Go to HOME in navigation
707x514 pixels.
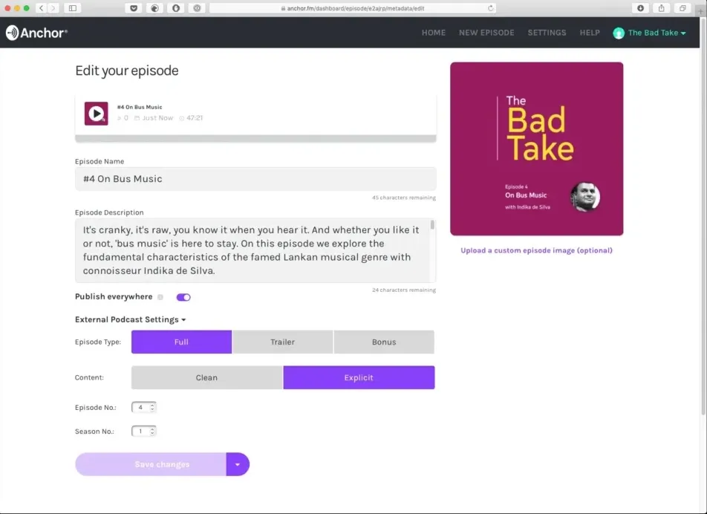tap(434, 33)
